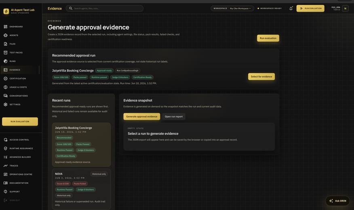354x210 pixels.
Task: Open Usage & Costs menu label
Action: coord(18,87)
